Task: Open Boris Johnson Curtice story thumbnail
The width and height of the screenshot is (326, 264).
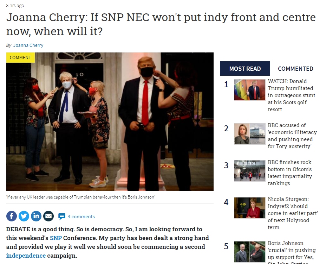Action: point(250,252)
